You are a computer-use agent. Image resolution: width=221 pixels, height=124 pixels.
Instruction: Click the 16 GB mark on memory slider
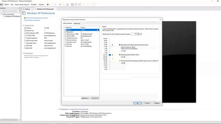click(105, 44)
